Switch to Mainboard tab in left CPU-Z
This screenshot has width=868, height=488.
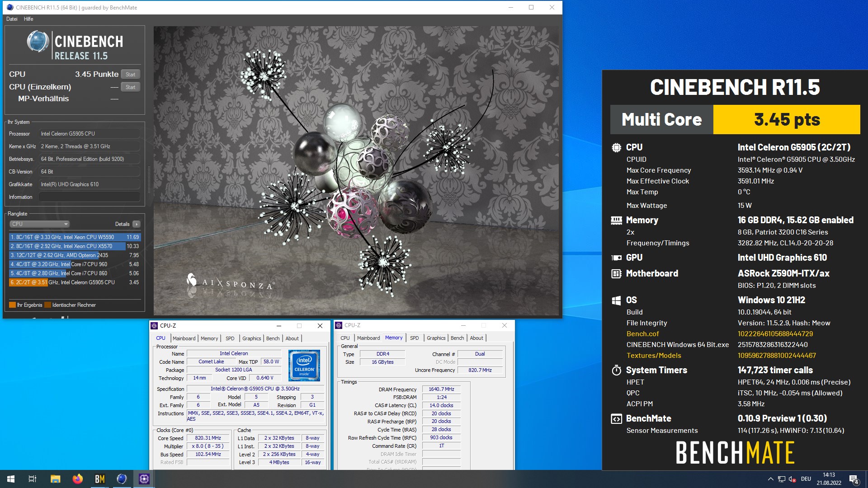click(184, 338)
